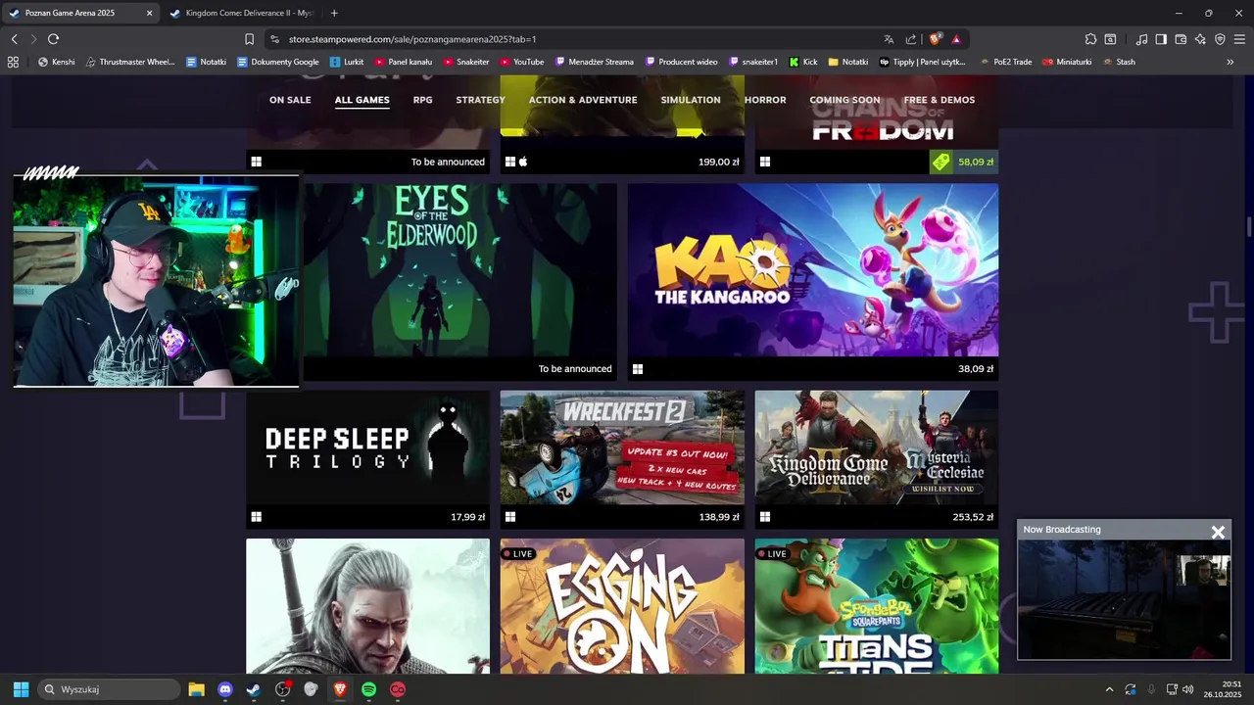1254x705 pixels.
Task: Open the YouTube bookmark
Action: point(521,62)
